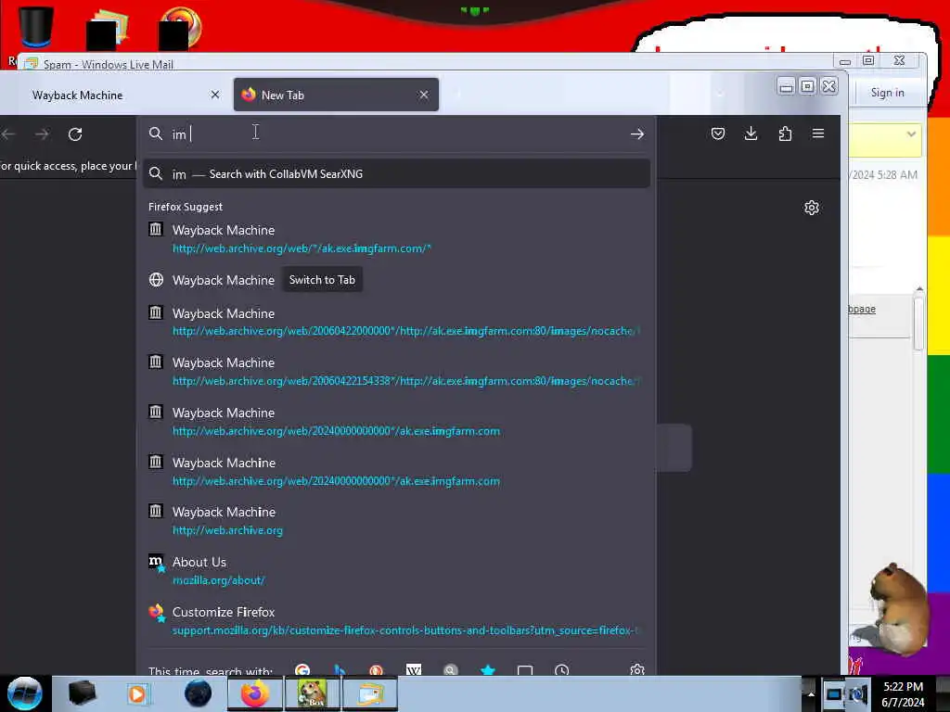Open the hamster Box app in taskbar
950x712 pixels.
(x=312, y=693)
